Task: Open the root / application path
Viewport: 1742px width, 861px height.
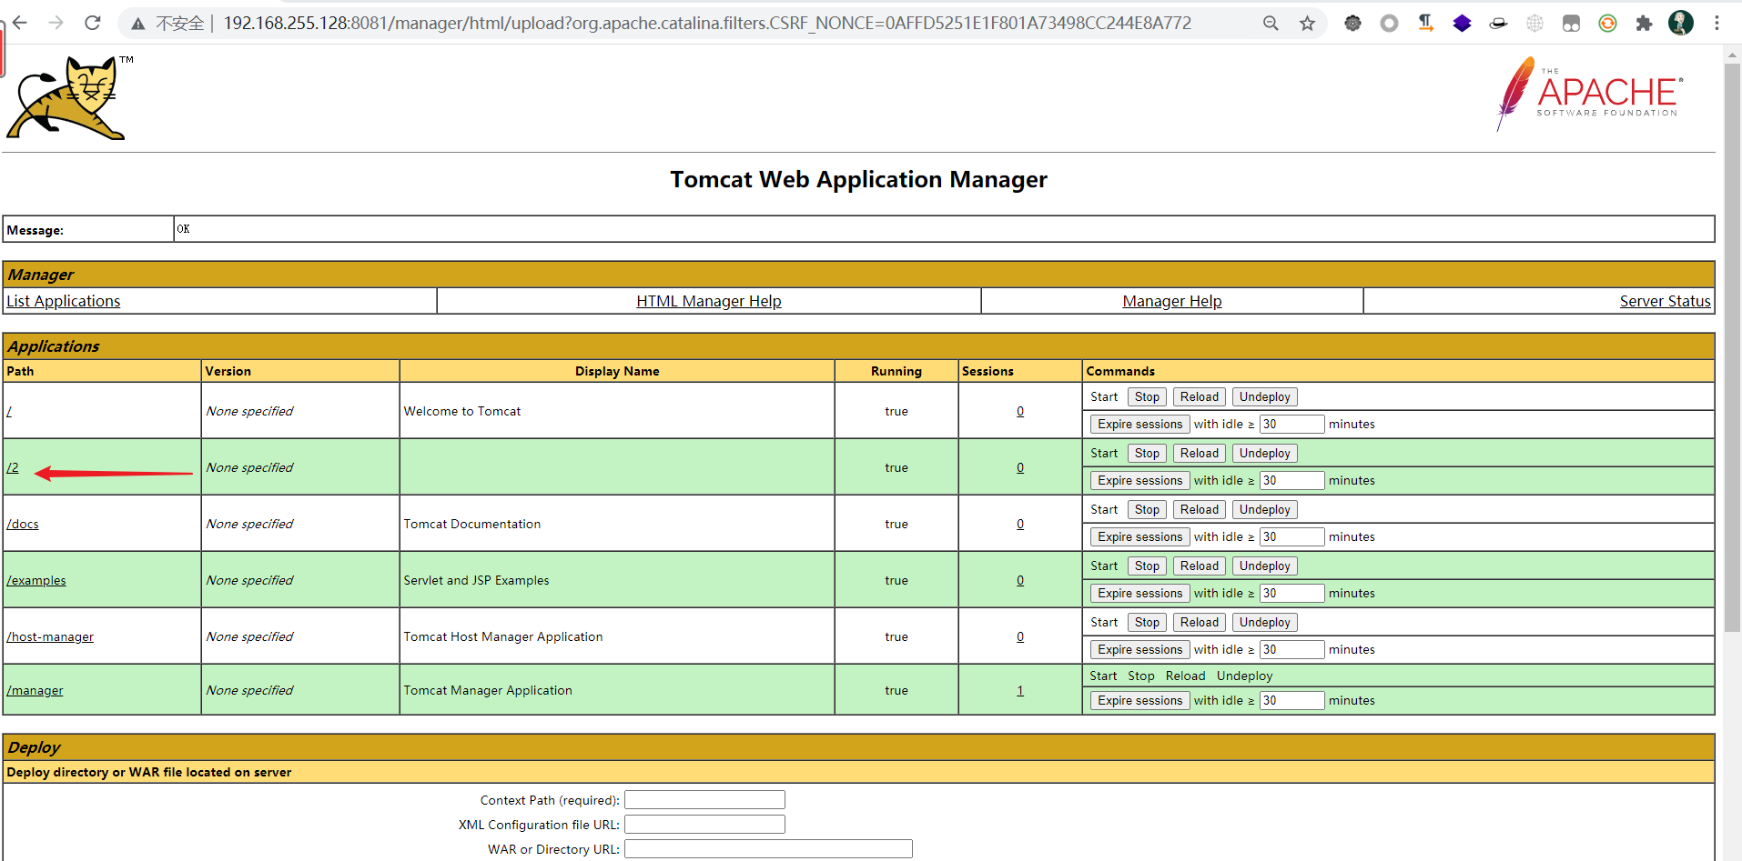Action: [9, 411]
